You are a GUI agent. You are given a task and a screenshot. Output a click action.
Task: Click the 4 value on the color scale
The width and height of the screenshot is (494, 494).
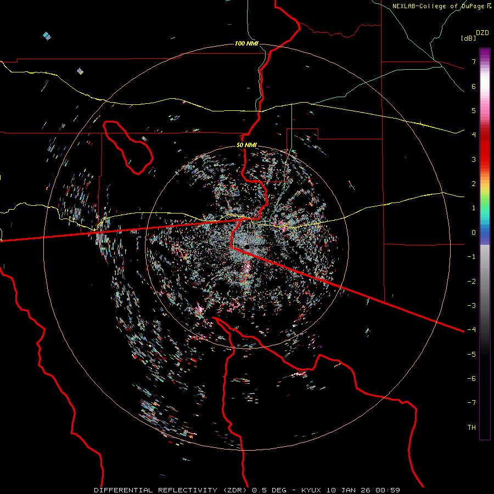pyautogui.click(x=474, y=135)
